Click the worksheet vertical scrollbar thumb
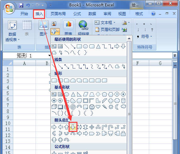The image size is (180, 154). tap(175, 104)
